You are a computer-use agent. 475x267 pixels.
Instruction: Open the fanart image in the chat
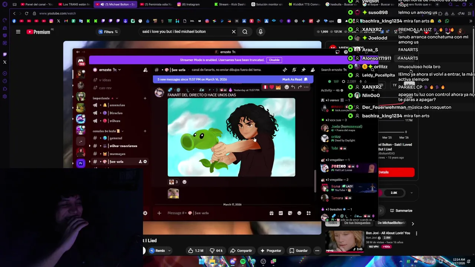click(x=231, y=137)
